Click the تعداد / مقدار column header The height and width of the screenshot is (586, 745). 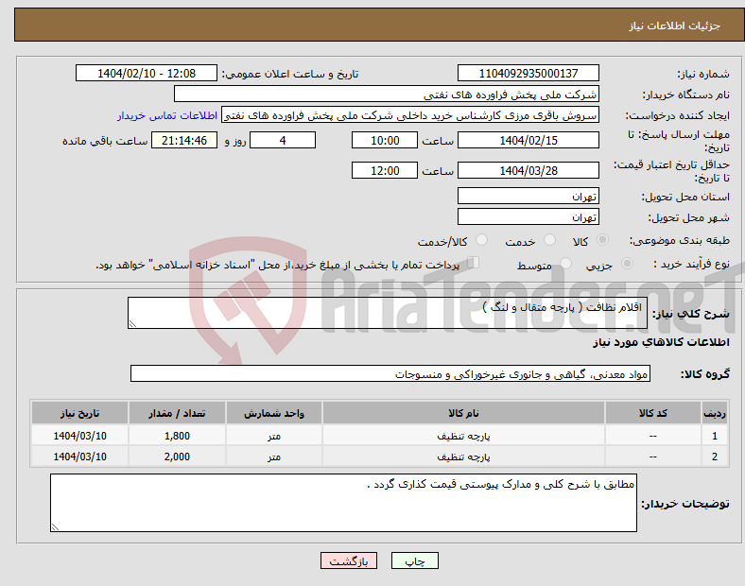[x=177, y=413]
